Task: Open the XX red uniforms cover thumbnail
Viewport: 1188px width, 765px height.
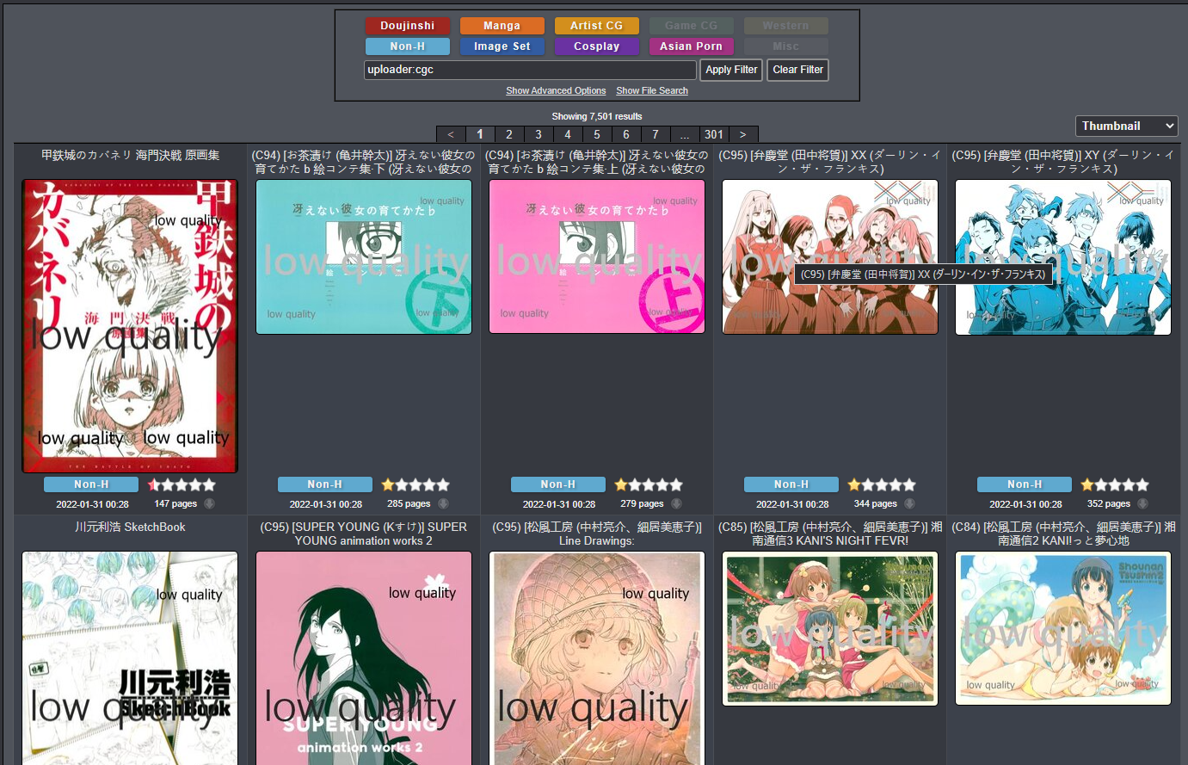Action: pos(830,256)
